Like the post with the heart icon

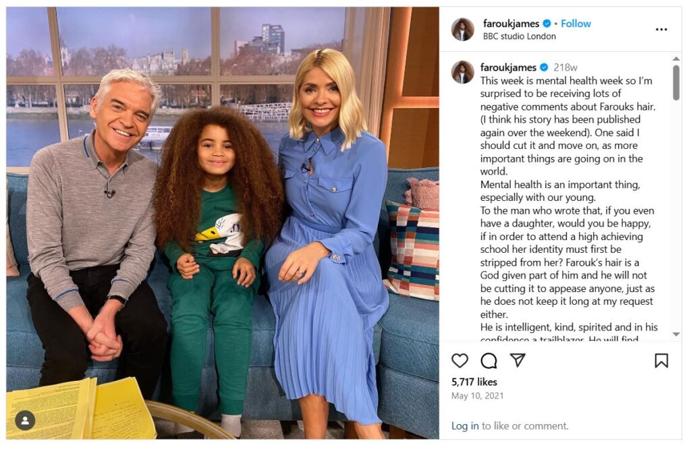(460, 361)
